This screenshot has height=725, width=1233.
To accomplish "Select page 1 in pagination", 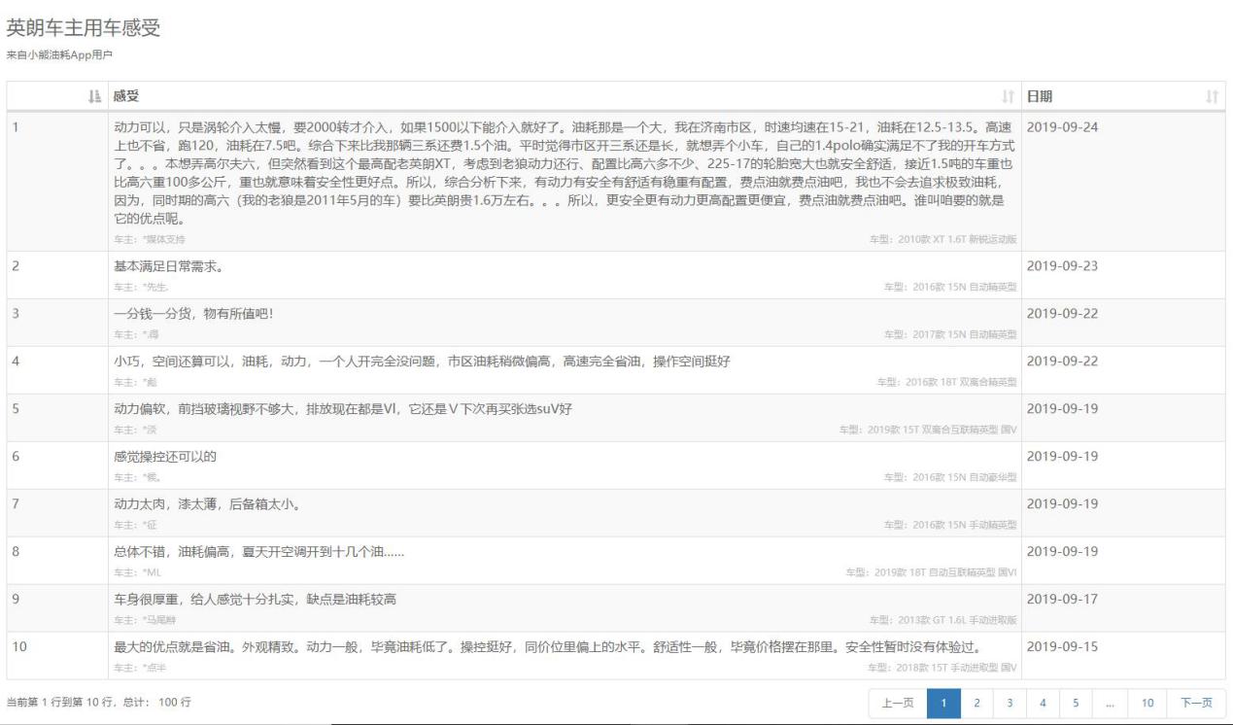I will [x=944, y=703].
